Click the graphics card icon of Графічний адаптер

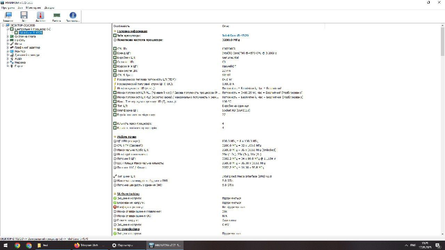pyautogui.click(x=12, y=48)
